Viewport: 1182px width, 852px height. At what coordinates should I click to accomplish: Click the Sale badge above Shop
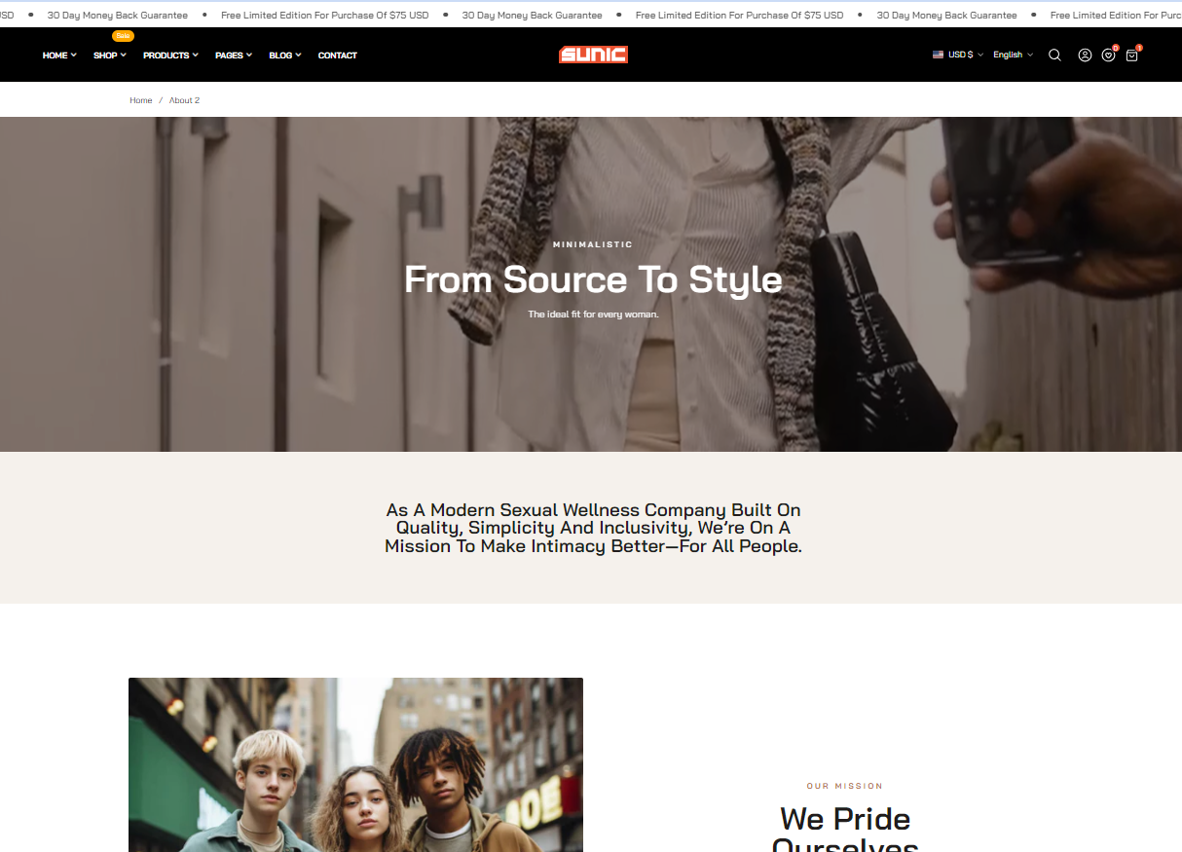pos(123,36)
